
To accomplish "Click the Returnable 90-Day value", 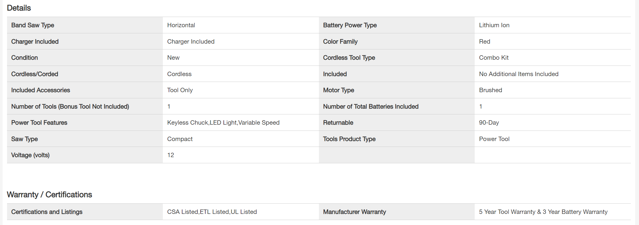I will (x=489, y=123).
